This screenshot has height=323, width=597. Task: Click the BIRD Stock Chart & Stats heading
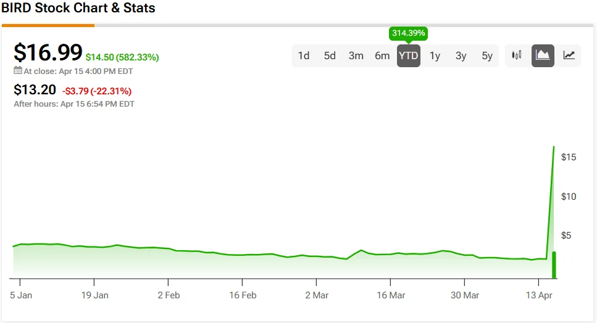pos(78,7)
